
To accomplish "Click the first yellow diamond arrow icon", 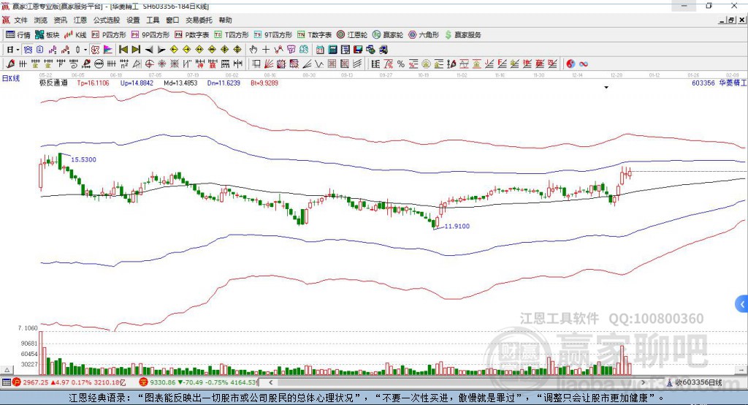I will (174, 50).
